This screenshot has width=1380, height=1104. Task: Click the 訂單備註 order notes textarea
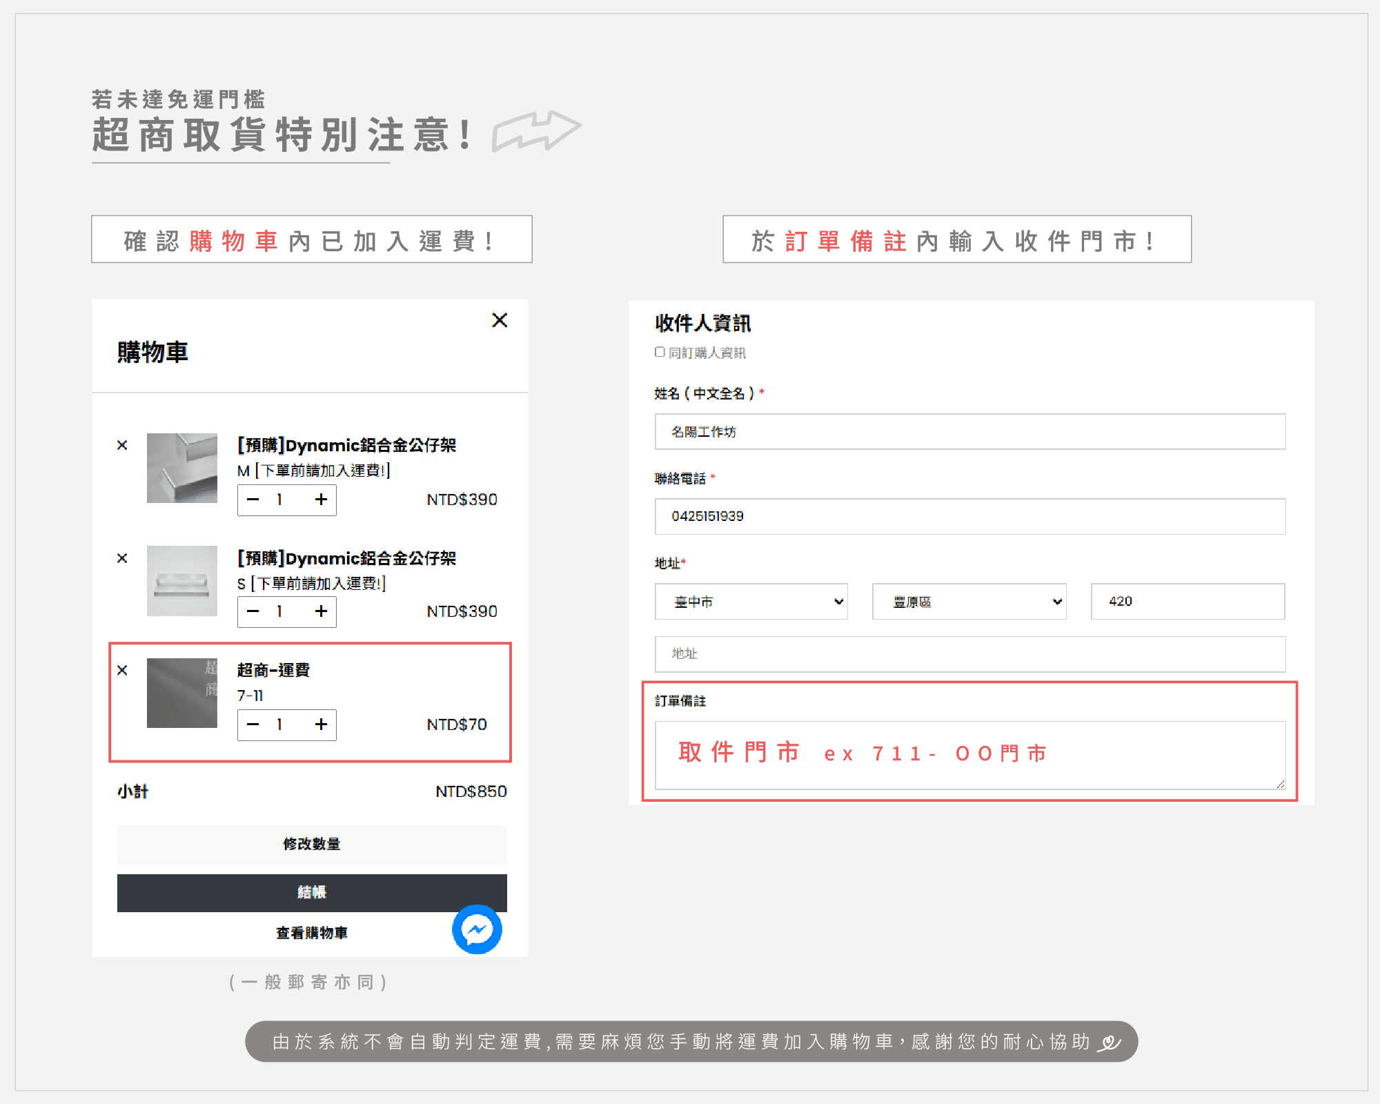tap(969, 755)
